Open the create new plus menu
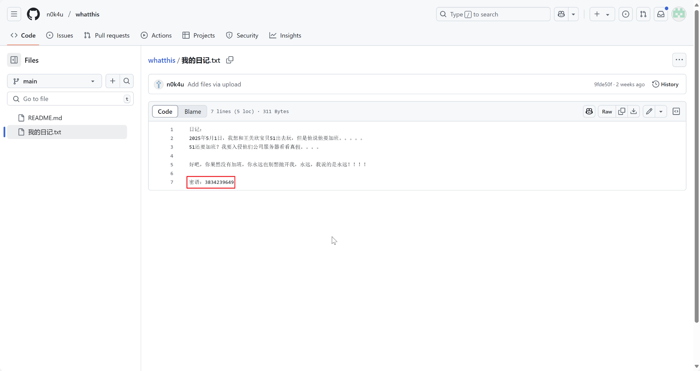 coord(602,14)
